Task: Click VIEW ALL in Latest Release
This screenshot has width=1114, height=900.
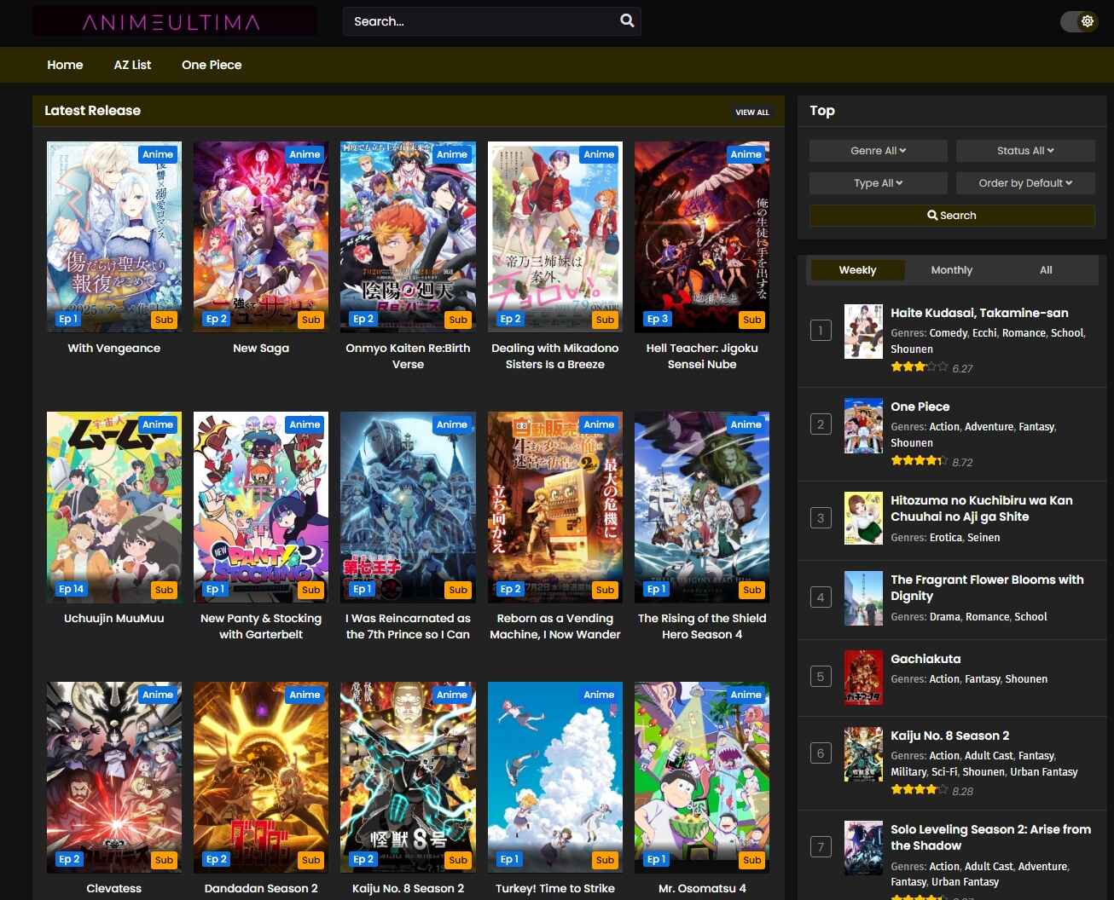Action: tap(752, 112)
